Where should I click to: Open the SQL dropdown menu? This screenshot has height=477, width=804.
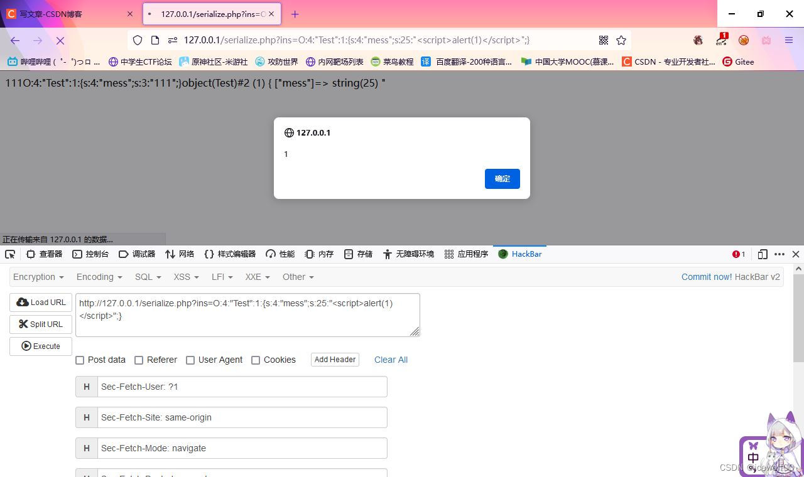[148, 277]
